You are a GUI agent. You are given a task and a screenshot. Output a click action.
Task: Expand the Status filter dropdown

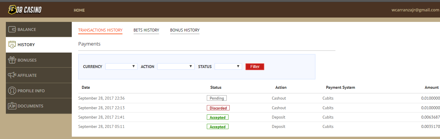pyautogui.click(x=228, y=67)
